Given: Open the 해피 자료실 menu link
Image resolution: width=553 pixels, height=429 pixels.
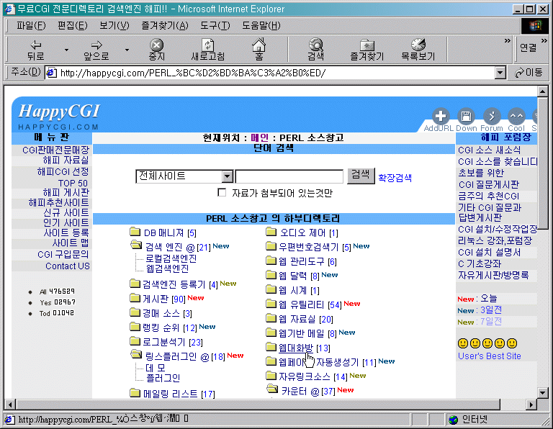Looking at the screenshot, I should click(66, 161).
